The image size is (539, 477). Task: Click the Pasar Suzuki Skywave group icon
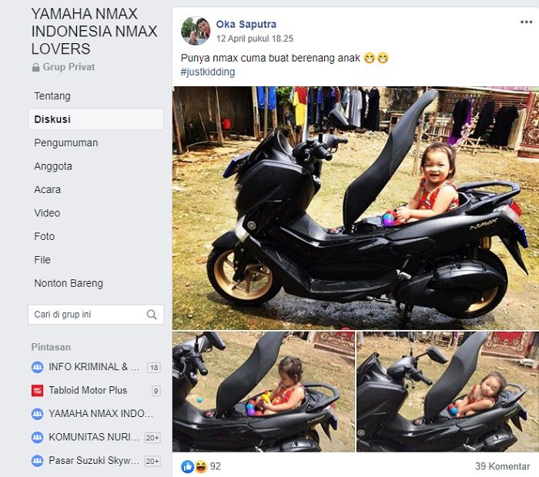(37, 461)
